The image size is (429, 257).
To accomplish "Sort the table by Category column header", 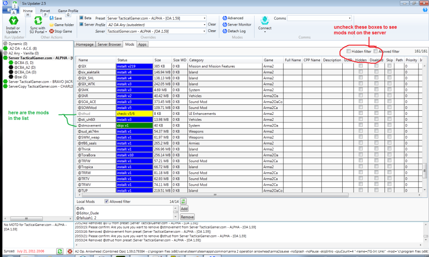I will 225,60.
